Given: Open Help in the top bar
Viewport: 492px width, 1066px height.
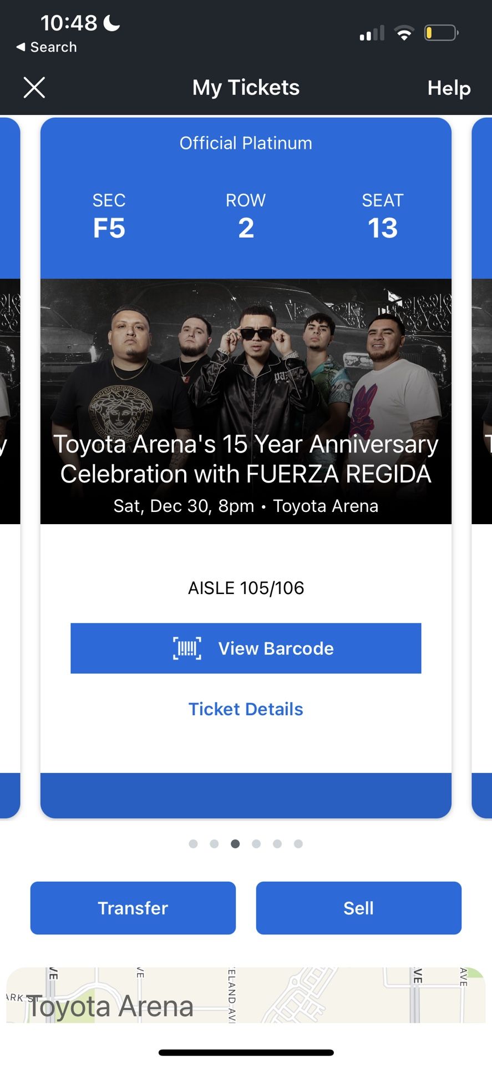Looking at the screenshot, I should click(449, 88).
